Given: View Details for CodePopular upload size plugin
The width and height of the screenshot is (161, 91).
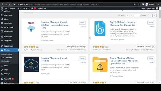Looking at the screenshot, I should point(83,27).
